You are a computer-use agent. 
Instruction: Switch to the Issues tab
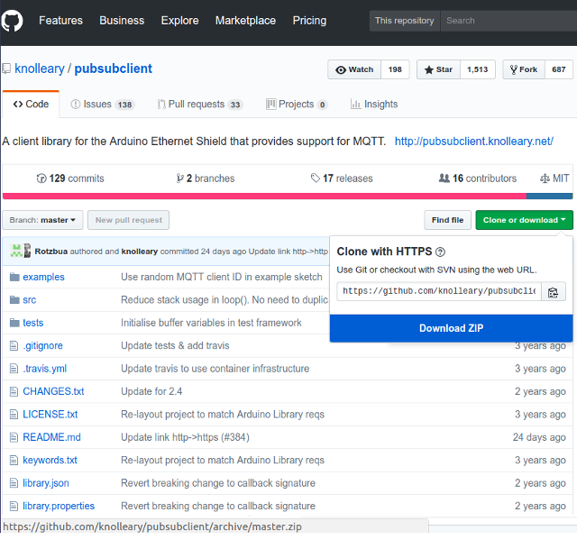pos(103,105)
